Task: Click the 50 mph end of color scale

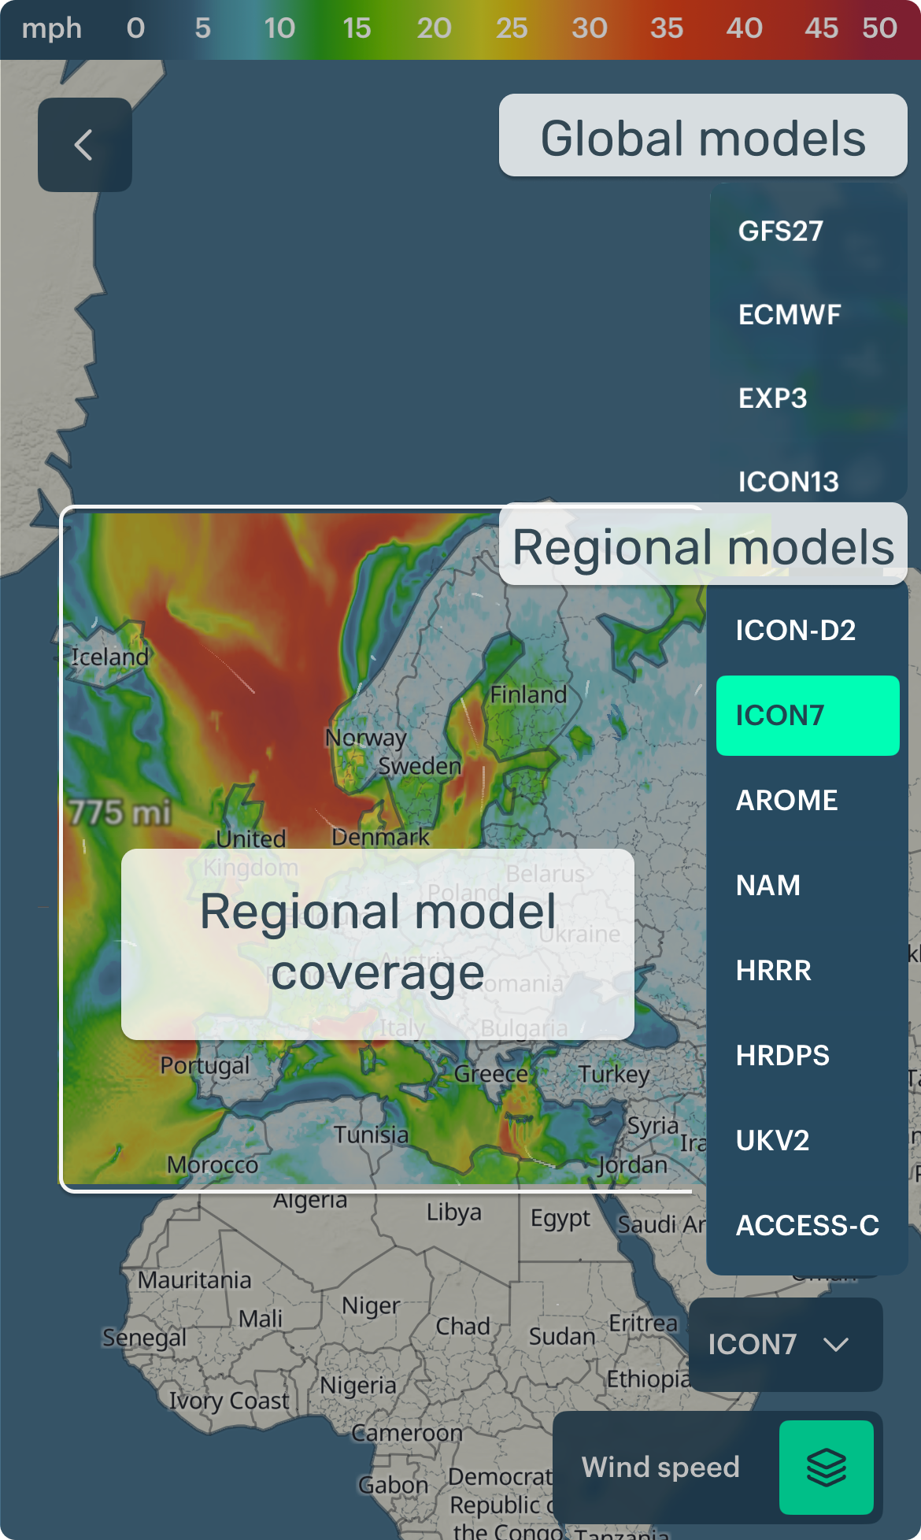Action: [879, 28]
